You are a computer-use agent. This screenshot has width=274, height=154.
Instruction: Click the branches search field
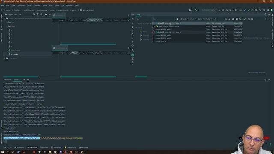tap(143, 19)
